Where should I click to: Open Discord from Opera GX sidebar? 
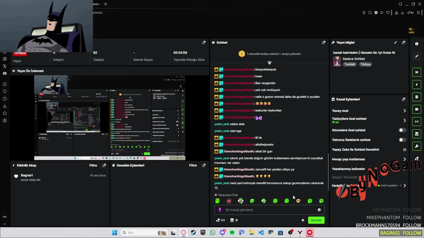click(x=5, y=73)
